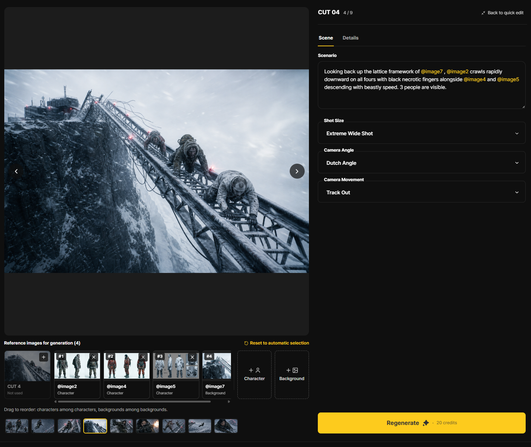Open second cut thumbnail in filmstrip
Viewport: 531px width, 447px height.
pyautogui.click(x=43, y=426)
